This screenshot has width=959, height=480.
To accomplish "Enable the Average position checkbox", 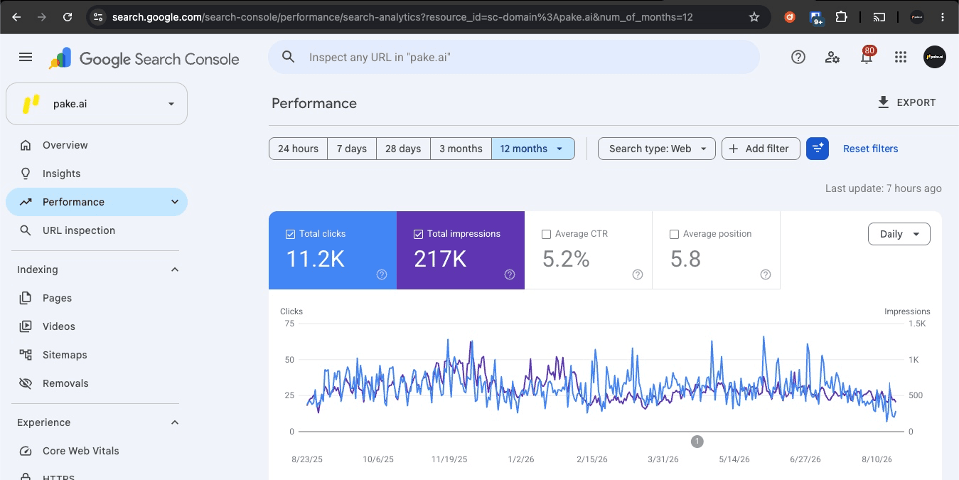I will coord(674,234).
